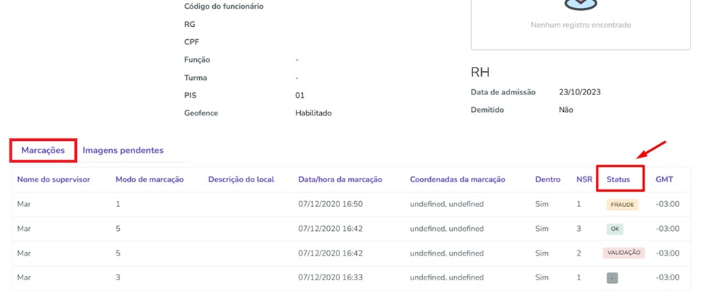Viewport: 702px width, 305px height.
Task: Click the Geofence Habilitado value
Action: 313,113
